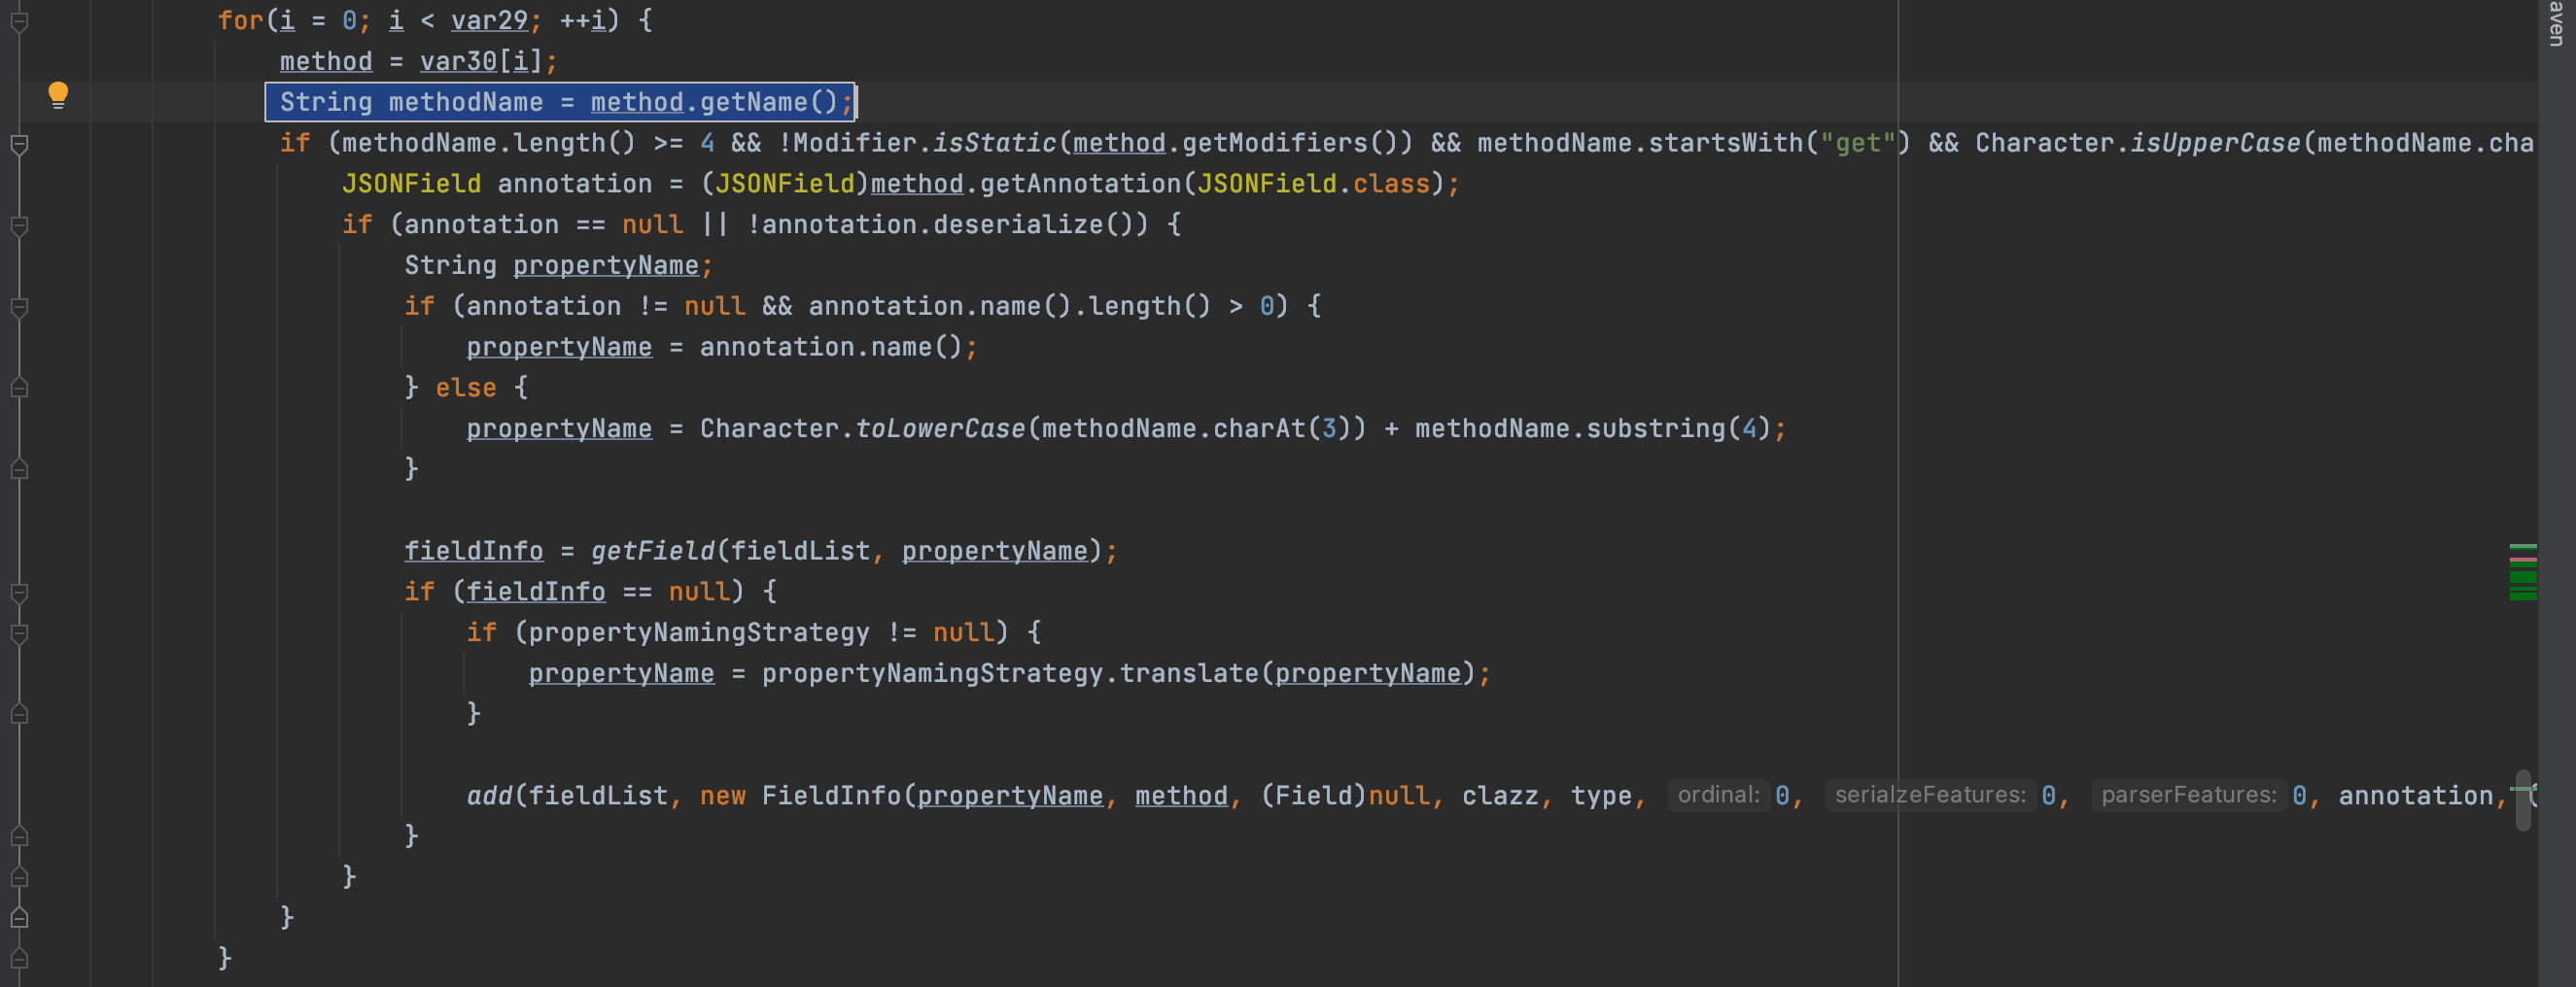2576x987 pixels.
Task: Click 'JSONField.class' argument
Action: tap(1313, 184)
